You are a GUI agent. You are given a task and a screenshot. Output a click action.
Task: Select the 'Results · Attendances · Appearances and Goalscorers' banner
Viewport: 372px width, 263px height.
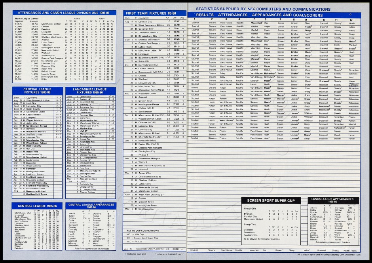(x=259, y=15)
